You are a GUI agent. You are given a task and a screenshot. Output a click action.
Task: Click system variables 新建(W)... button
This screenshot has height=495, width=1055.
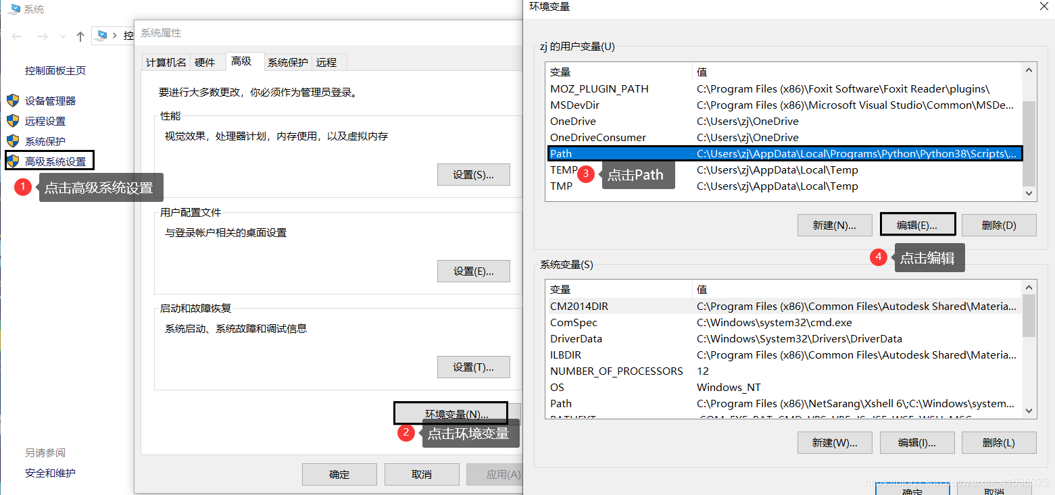[x=835, y=442]
